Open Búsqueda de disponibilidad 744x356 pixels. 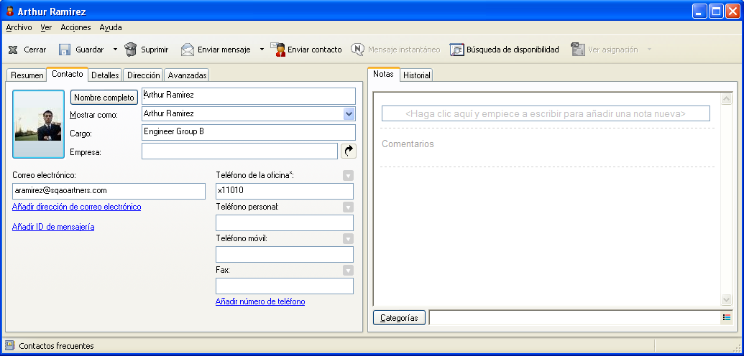[505, 50]
